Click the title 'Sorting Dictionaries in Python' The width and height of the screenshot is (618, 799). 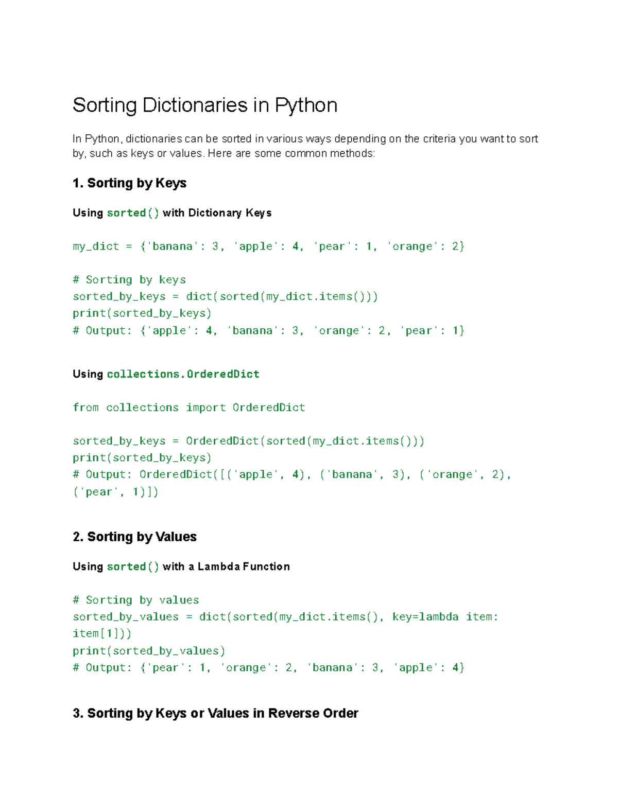coord(205,105)
